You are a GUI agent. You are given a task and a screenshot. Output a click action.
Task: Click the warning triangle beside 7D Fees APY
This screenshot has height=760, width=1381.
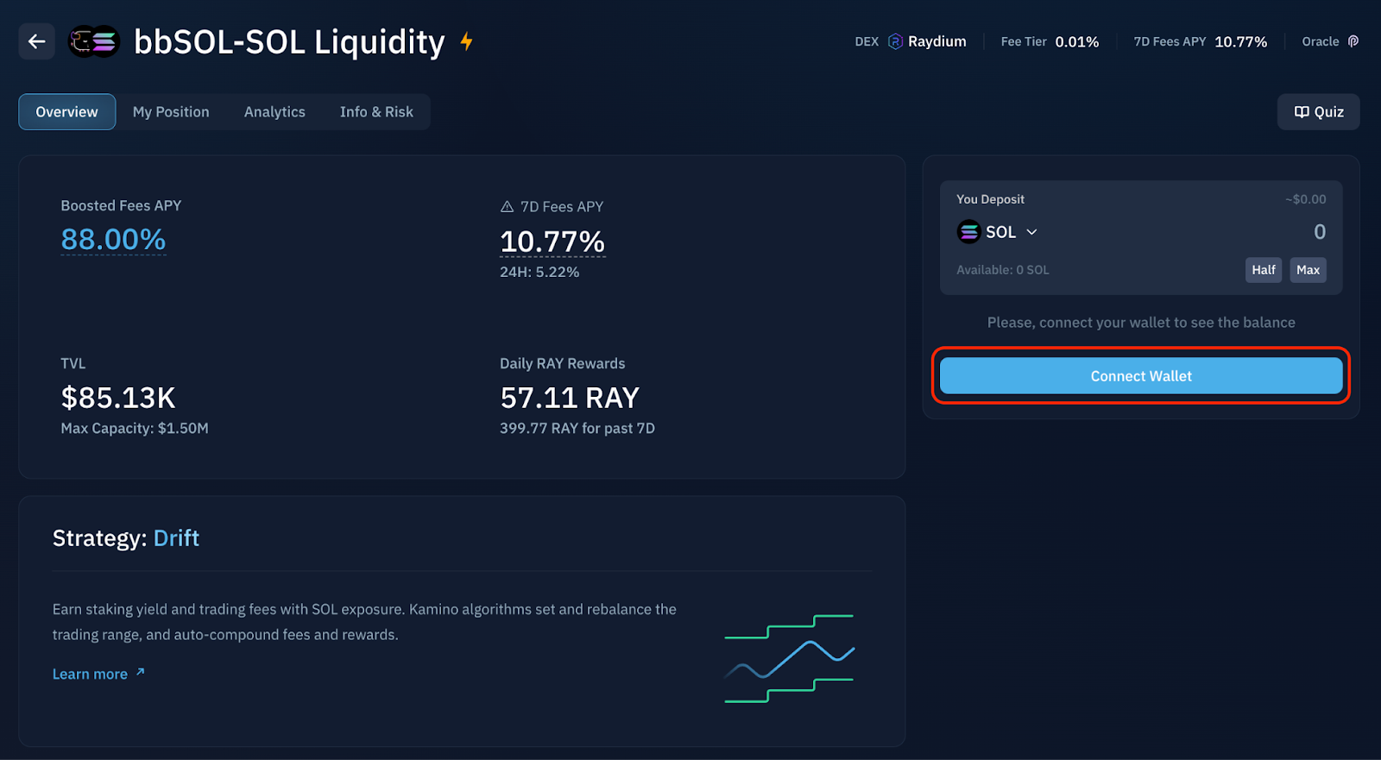508,207
